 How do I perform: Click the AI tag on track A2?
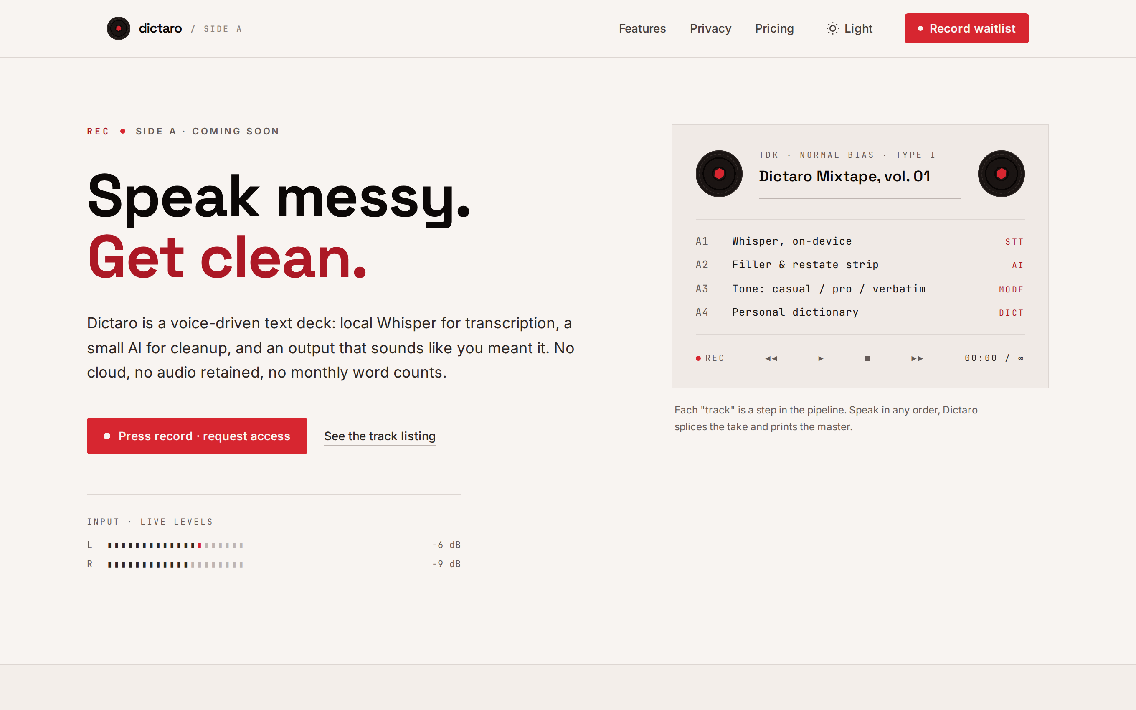1017,265
